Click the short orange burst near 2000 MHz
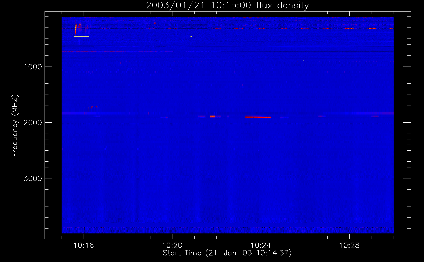424x262 pixels. 212,116
